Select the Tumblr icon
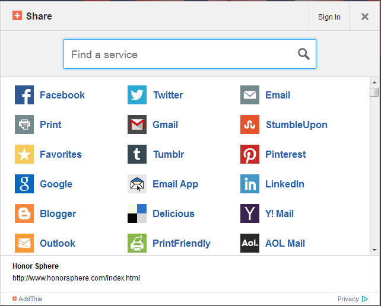381x306 pixels. 137,154
